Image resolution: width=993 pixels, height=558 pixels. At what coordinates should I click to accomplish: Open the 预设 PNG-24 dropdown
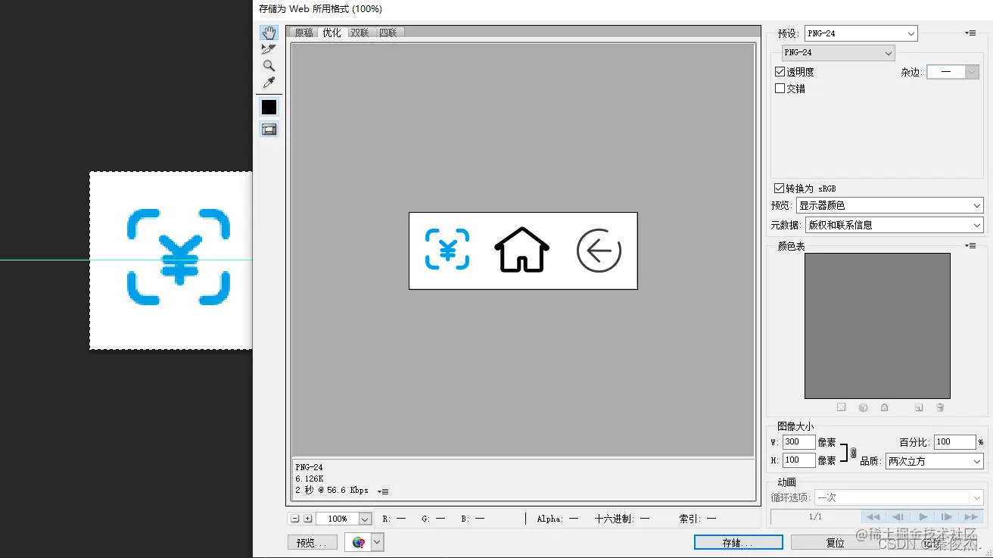(861, 33)
